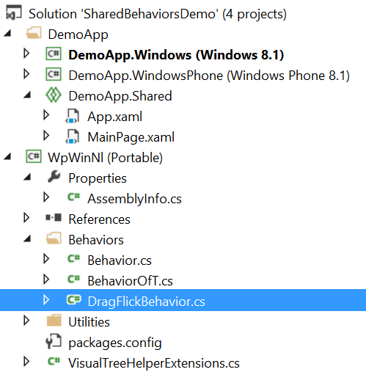Expand the MainPage.xaml node
366x383 pixels.
46,136
